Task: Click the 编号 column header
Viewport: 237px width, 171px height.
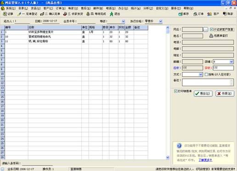Action: point(17,28)
